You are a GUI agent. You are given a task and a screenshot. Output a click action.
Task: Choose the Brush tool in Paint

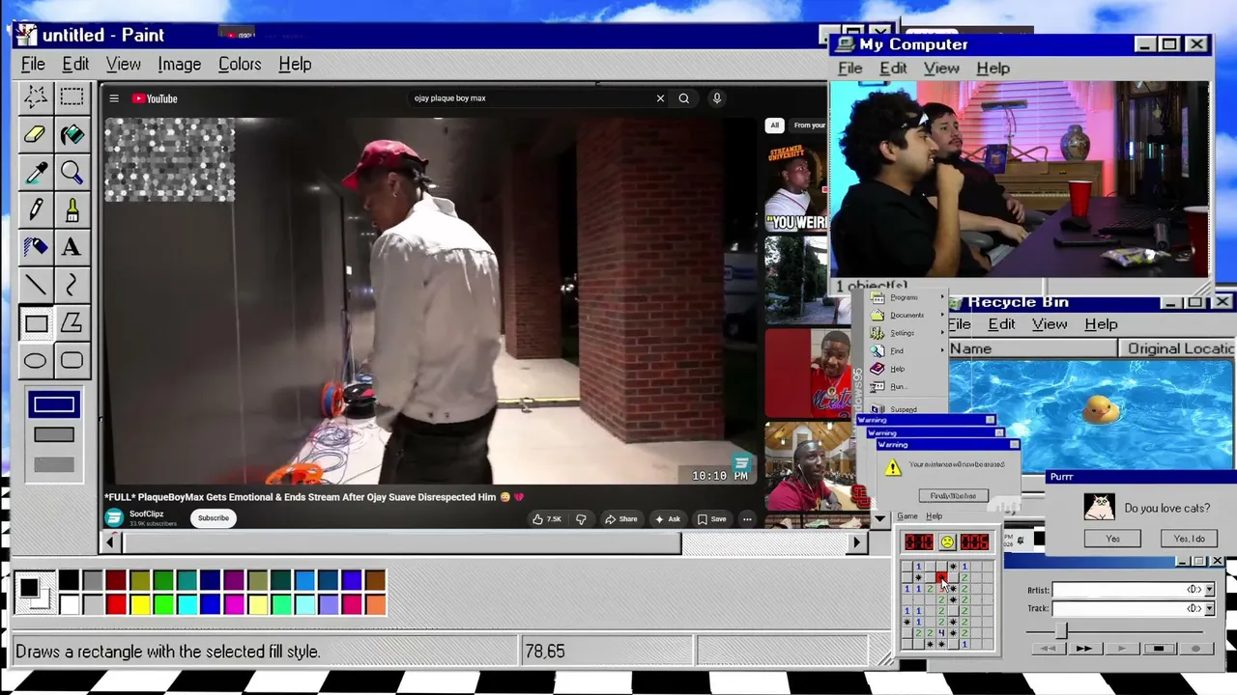[x=72, y=209]
